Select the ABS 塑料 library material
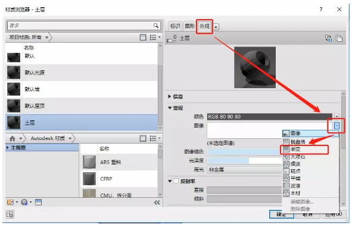The width and height of the screenshot is (352, 227). (119, 162)
